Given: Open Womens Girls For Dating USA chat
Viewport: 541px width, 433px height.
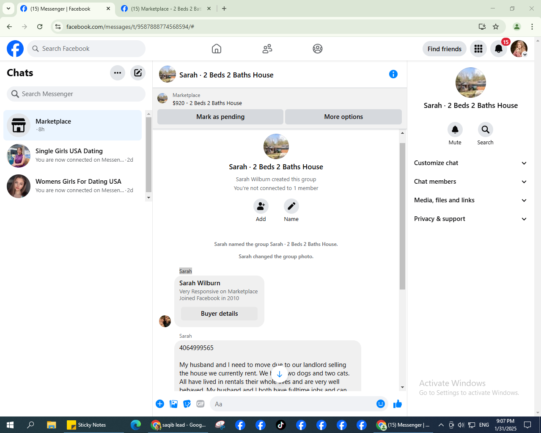Looking at the screenshot, I should [73, 186].
